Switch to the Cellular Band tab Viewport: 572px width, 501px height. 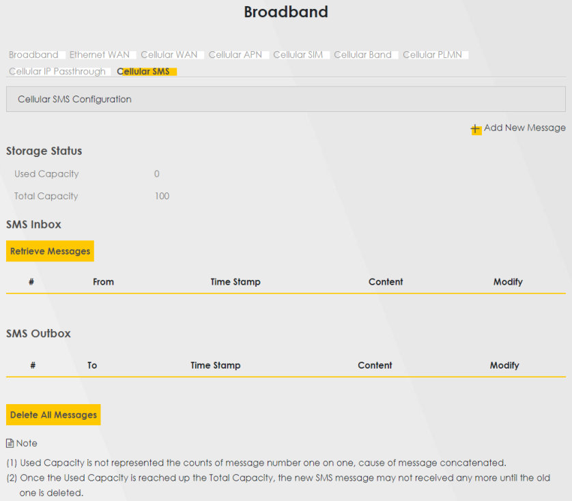tap(362, 55)
